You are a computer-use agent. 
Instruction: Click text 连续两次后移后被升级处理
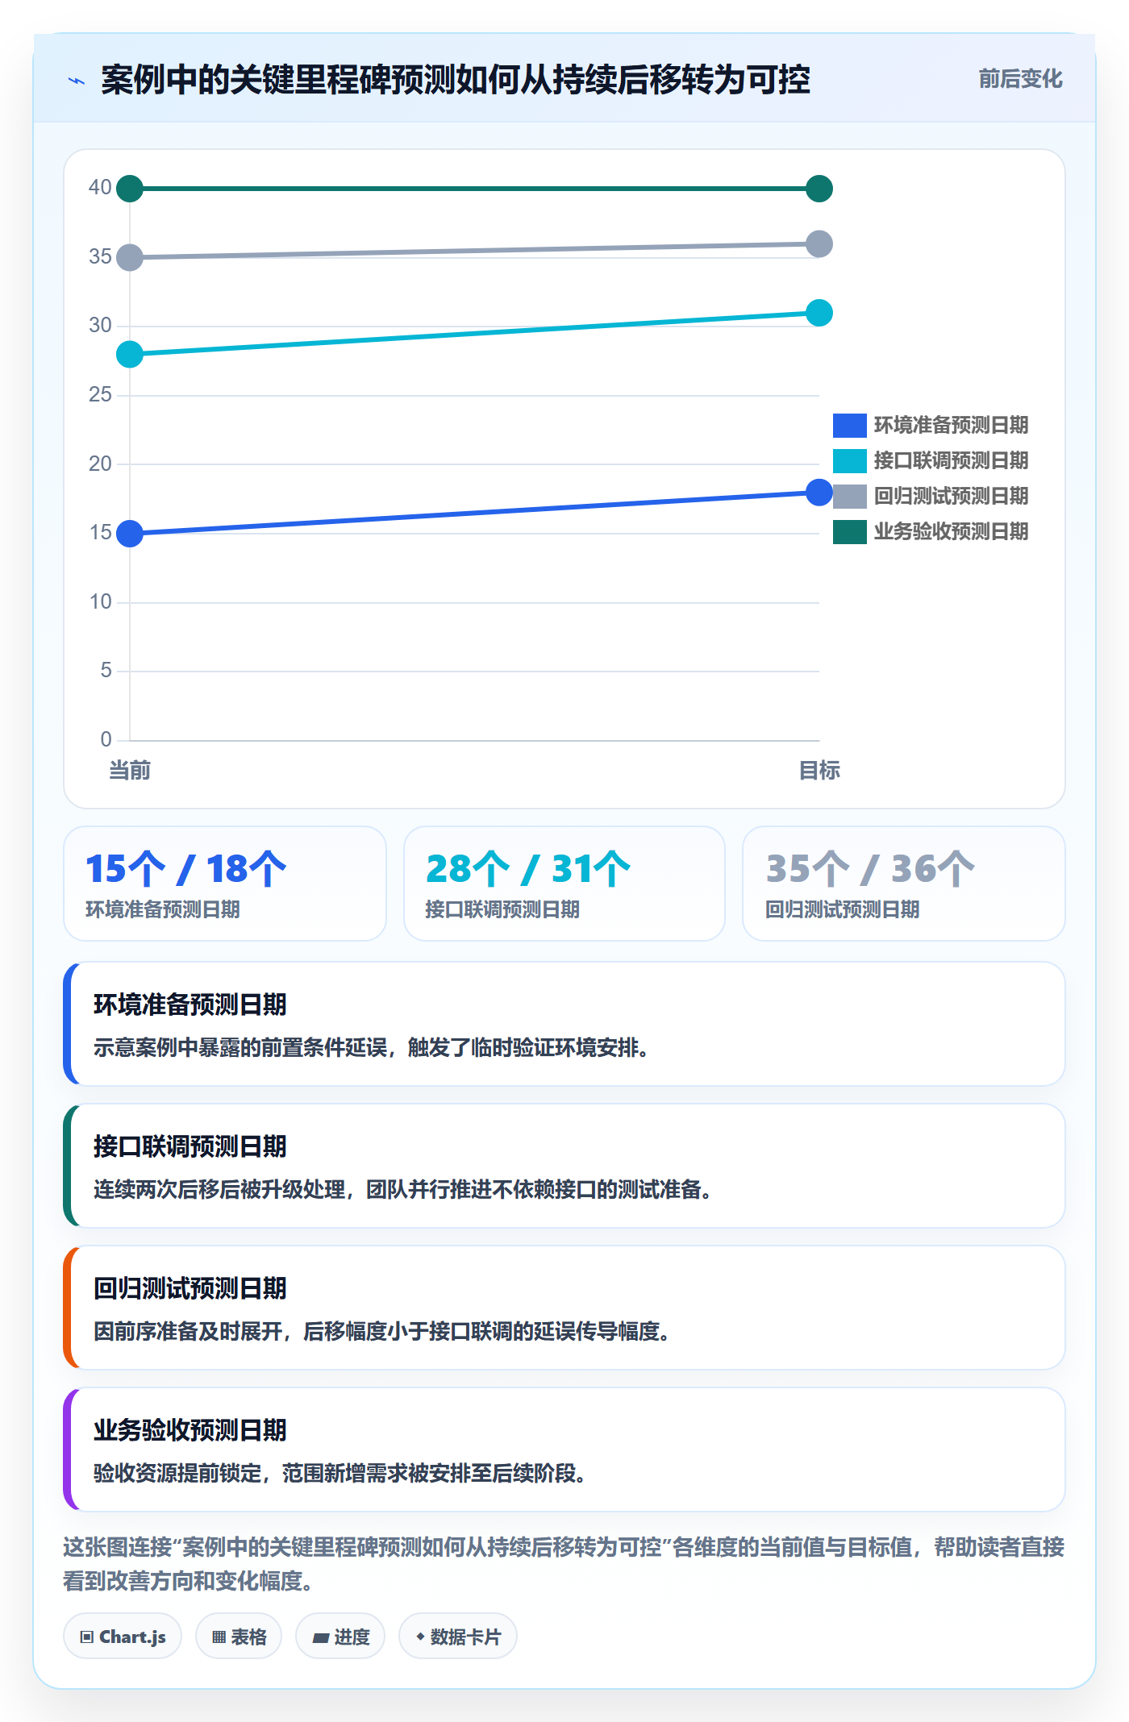[x=219, y=1190]
